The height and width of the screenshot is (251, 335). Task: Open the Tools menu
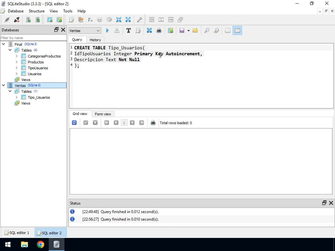tap(68, 11)
